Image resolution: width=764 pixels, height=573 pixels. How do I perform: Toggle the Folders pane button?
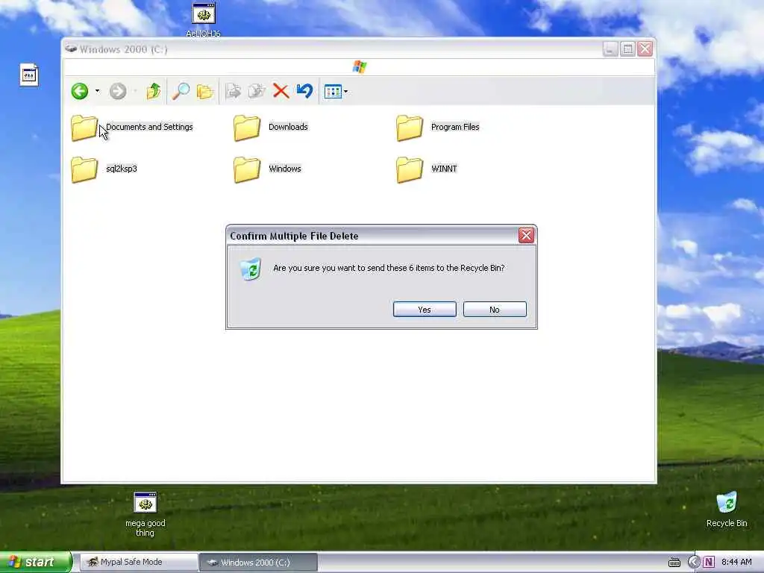coord(205,91)
